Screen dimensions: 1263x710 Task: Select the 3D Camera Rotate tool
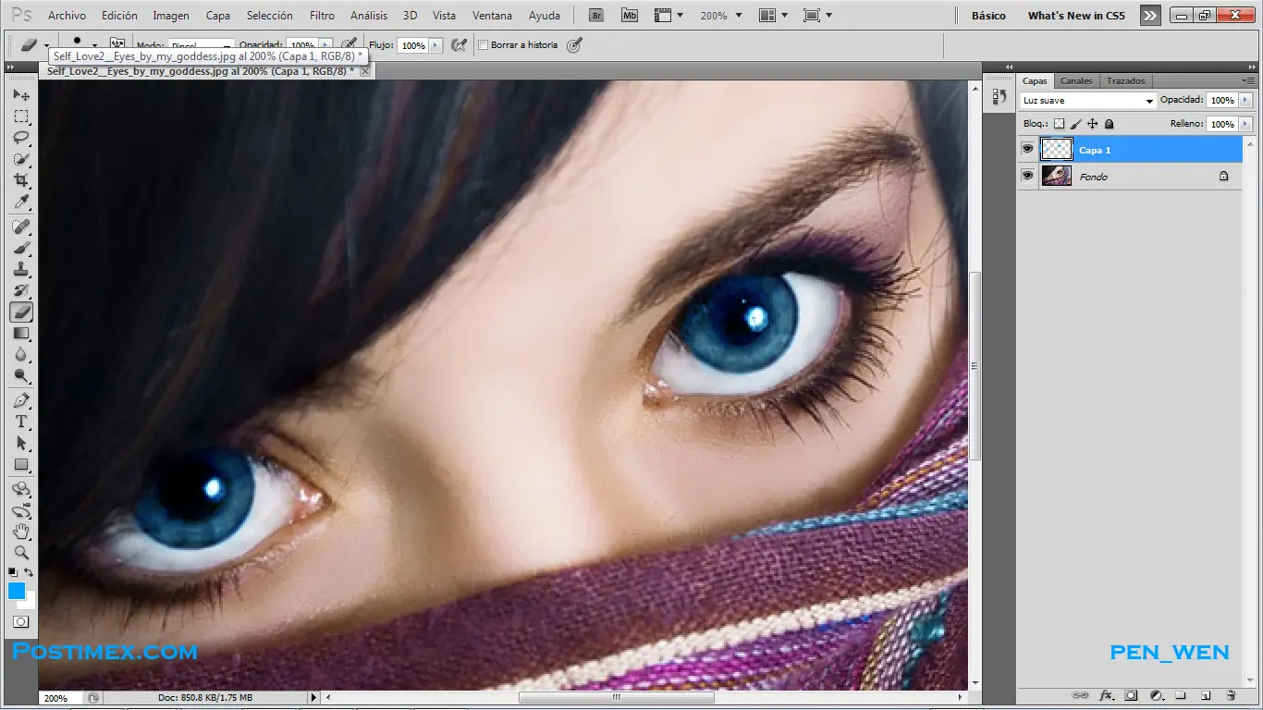[x=21, y=511]
